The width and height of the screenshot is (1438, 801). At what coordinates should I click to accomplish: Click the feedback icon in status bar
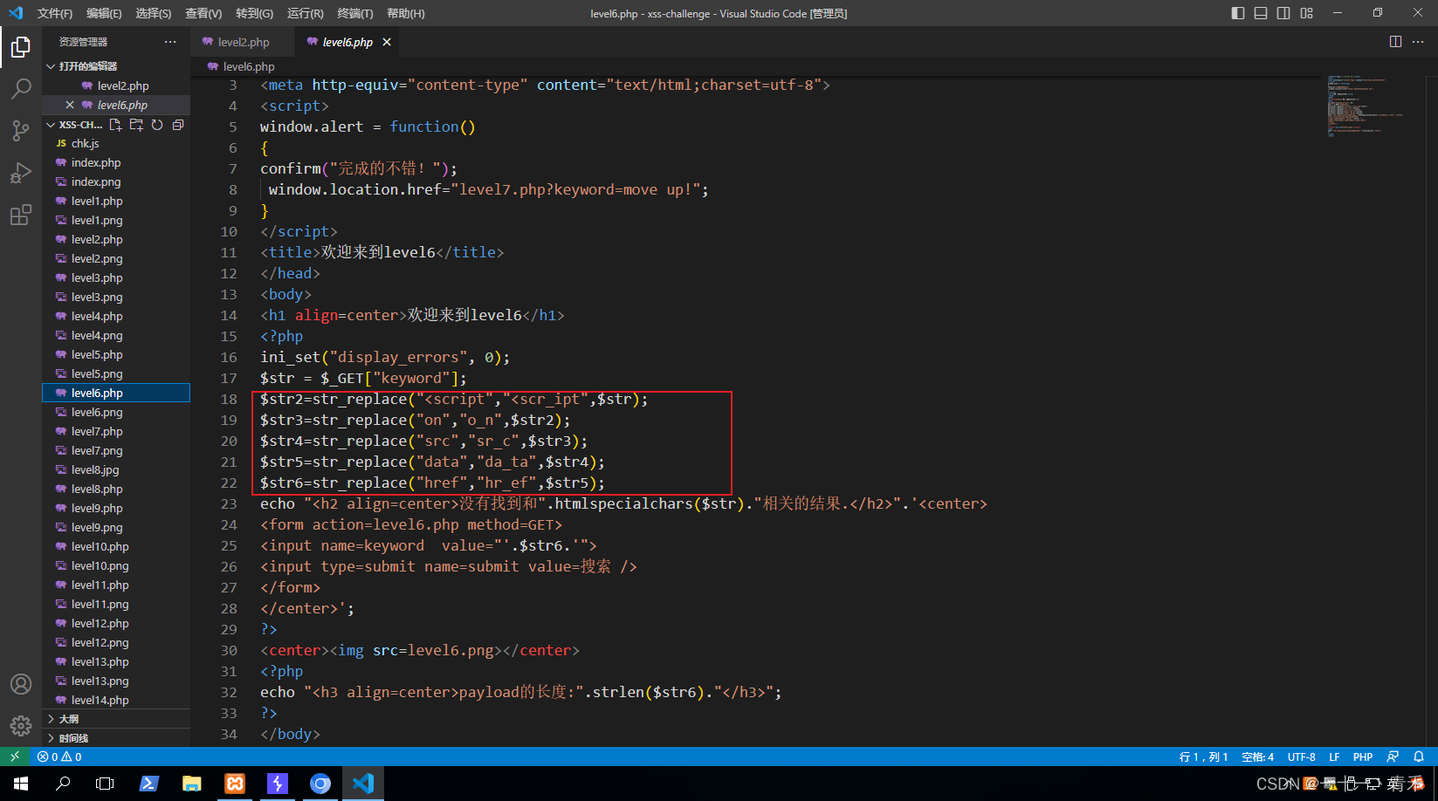(x=1393, y=756)
